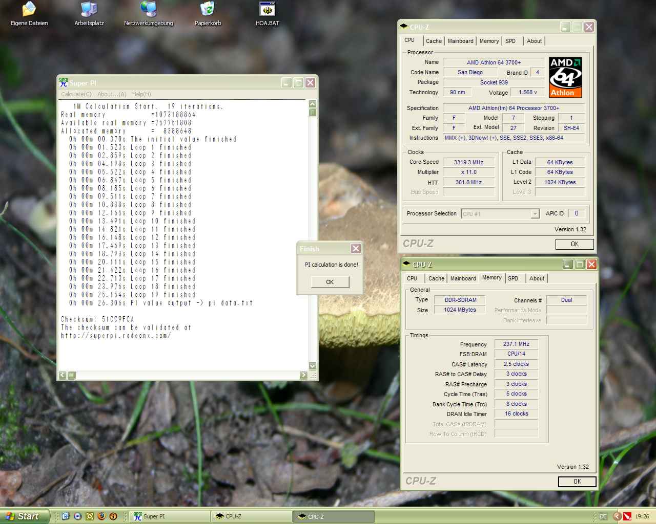Open the About...(A) menu in Super PI
656x524 pixels.
pyautogui.click(x=112, y=94)
